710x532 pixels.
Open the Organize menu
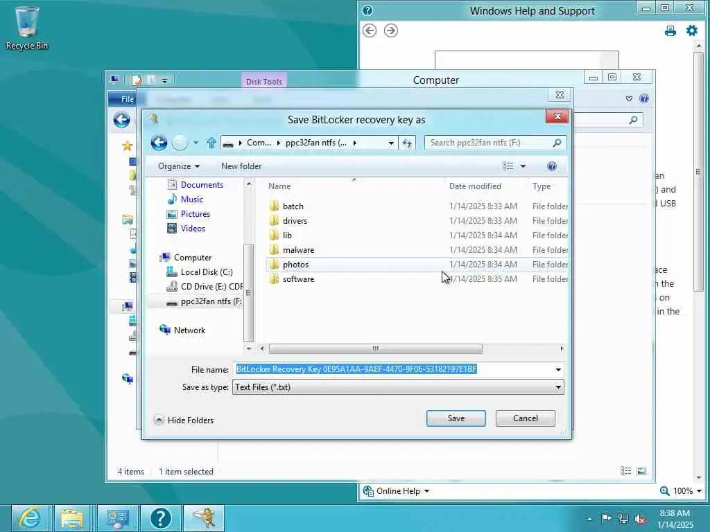179,166
